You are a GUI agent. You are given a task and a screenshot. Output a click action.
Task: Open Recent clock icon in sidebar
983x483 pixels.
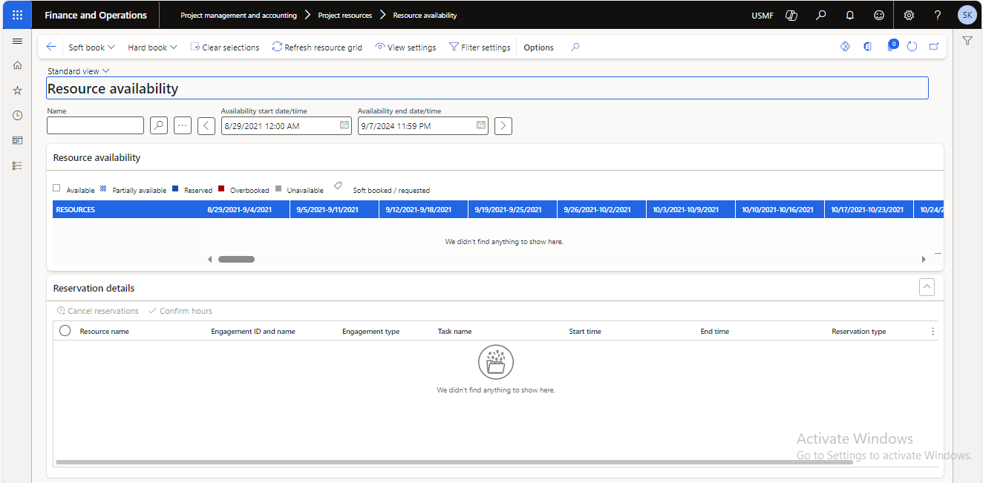tap(17, 116)
